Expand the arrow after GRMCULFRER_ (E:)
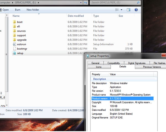The image size is (166, 132). [x=38, y=2]
